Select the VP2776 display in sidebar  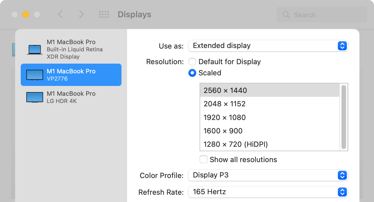[71, 75]
